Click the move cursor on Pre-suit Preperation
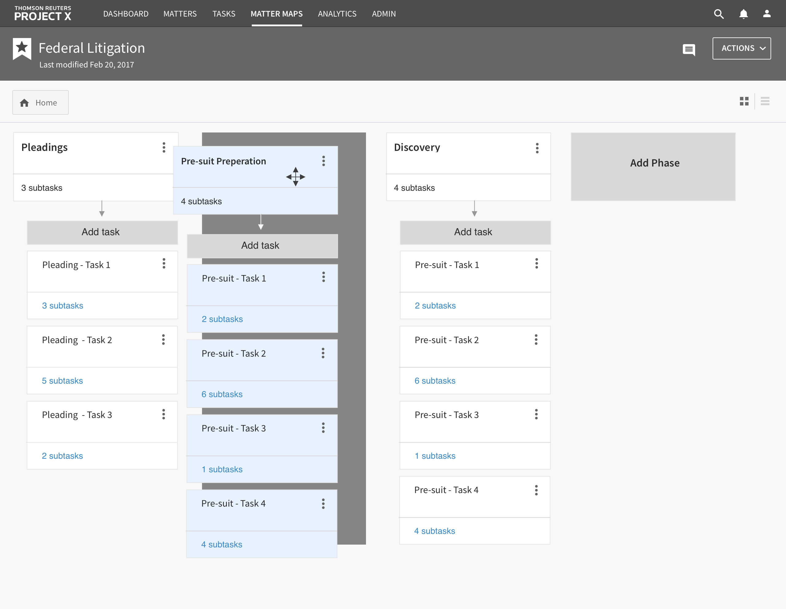 pyautogui.click(x=295, y=177)
